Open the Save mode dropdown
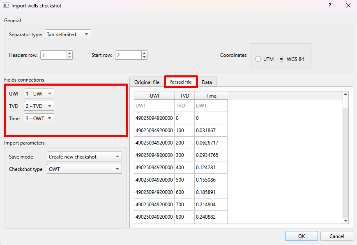Screen dimensions: 357x245 point(84,156)
